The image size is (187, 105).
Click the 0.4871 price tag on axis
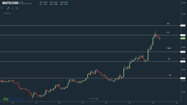pyautogui.click(x=183, y=62)
